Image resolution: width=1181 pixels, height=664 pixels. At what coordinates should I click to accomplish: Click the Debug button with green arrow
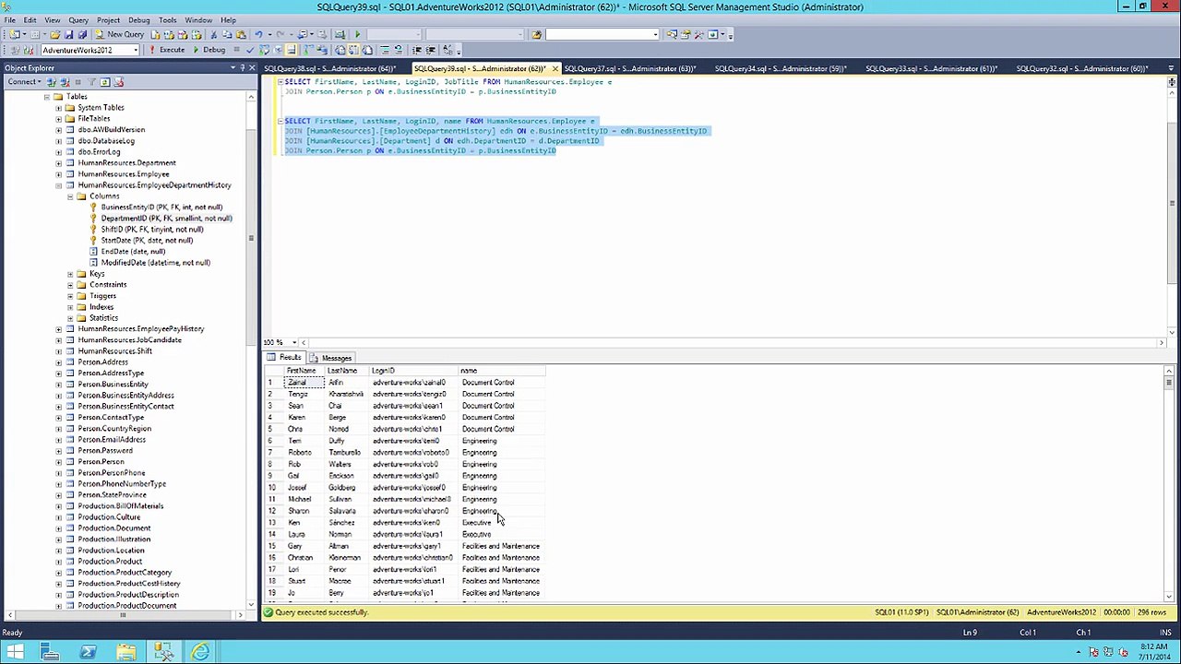[x=209, y=50]
